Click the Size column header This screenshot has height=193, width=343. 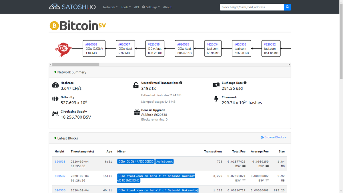[282, 151]
